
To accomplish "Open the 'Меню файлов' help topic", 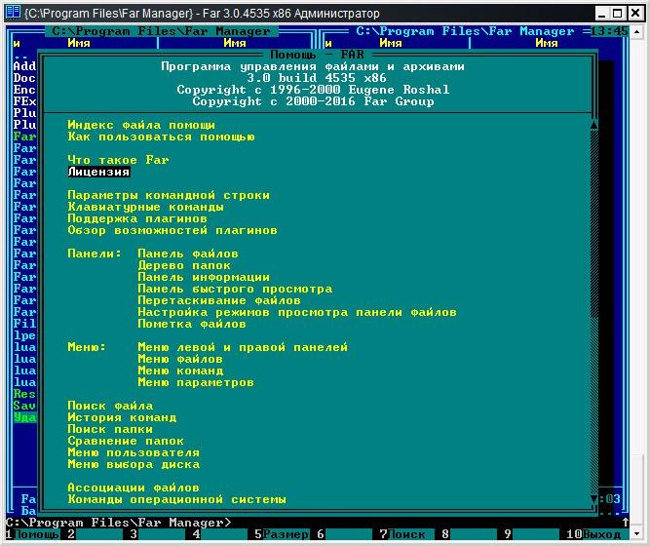I will (180, 359).
